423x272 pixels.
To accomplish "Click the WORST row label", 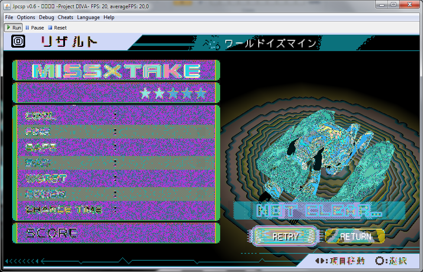I will pyautogui.click(x=46, y=178).
